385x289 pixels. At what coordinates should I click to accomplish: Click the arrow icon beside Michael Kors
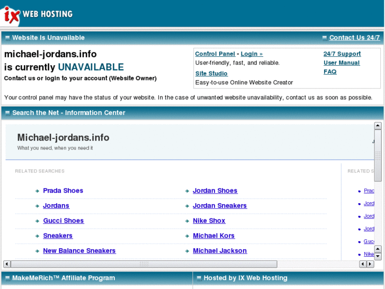(x=187, y=236)
